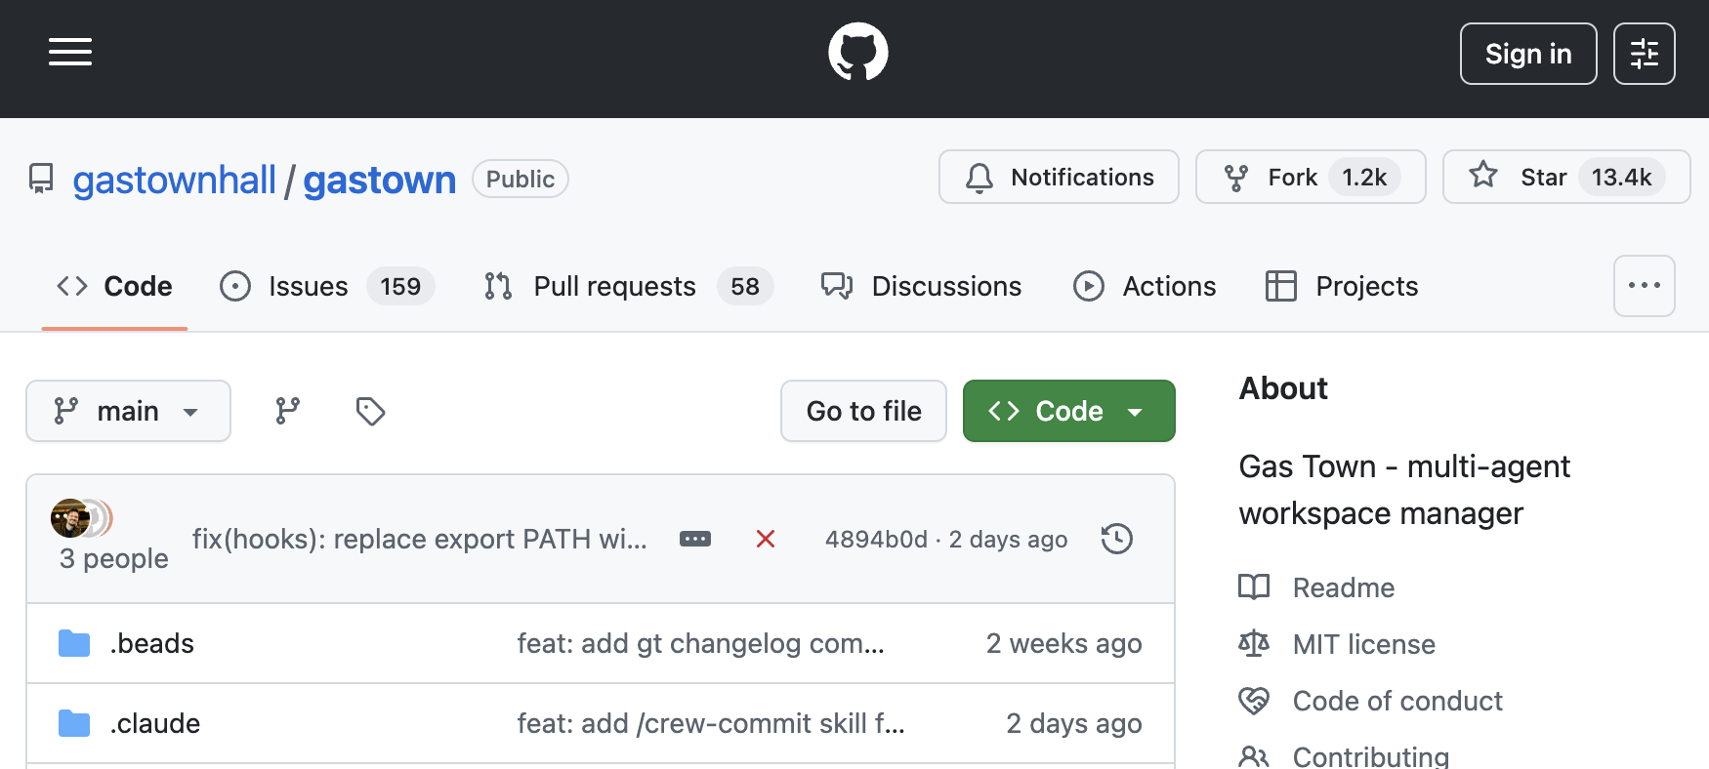1709x769 pixels.
Task: Open the main branch dropdown
Action: [128, 411]
